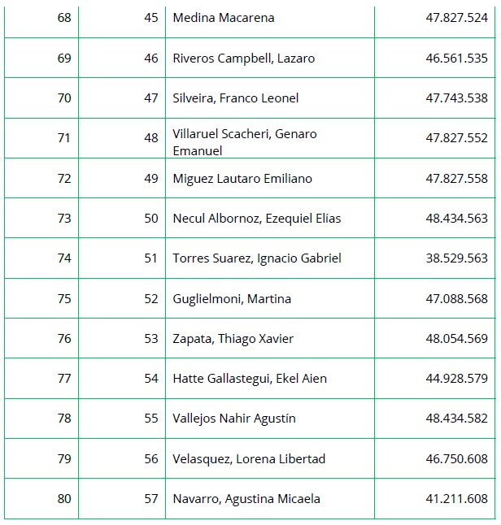
Task: Click row number 73 in first column
Action: pos(64,219)
